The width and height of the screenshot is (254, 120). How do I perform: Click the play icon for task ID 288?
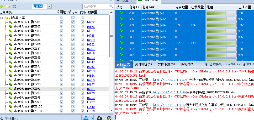(121, 13)
